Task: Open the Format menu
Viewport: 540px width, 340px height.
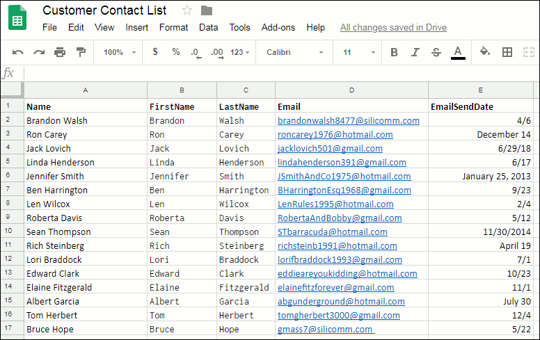Action: 173,28
